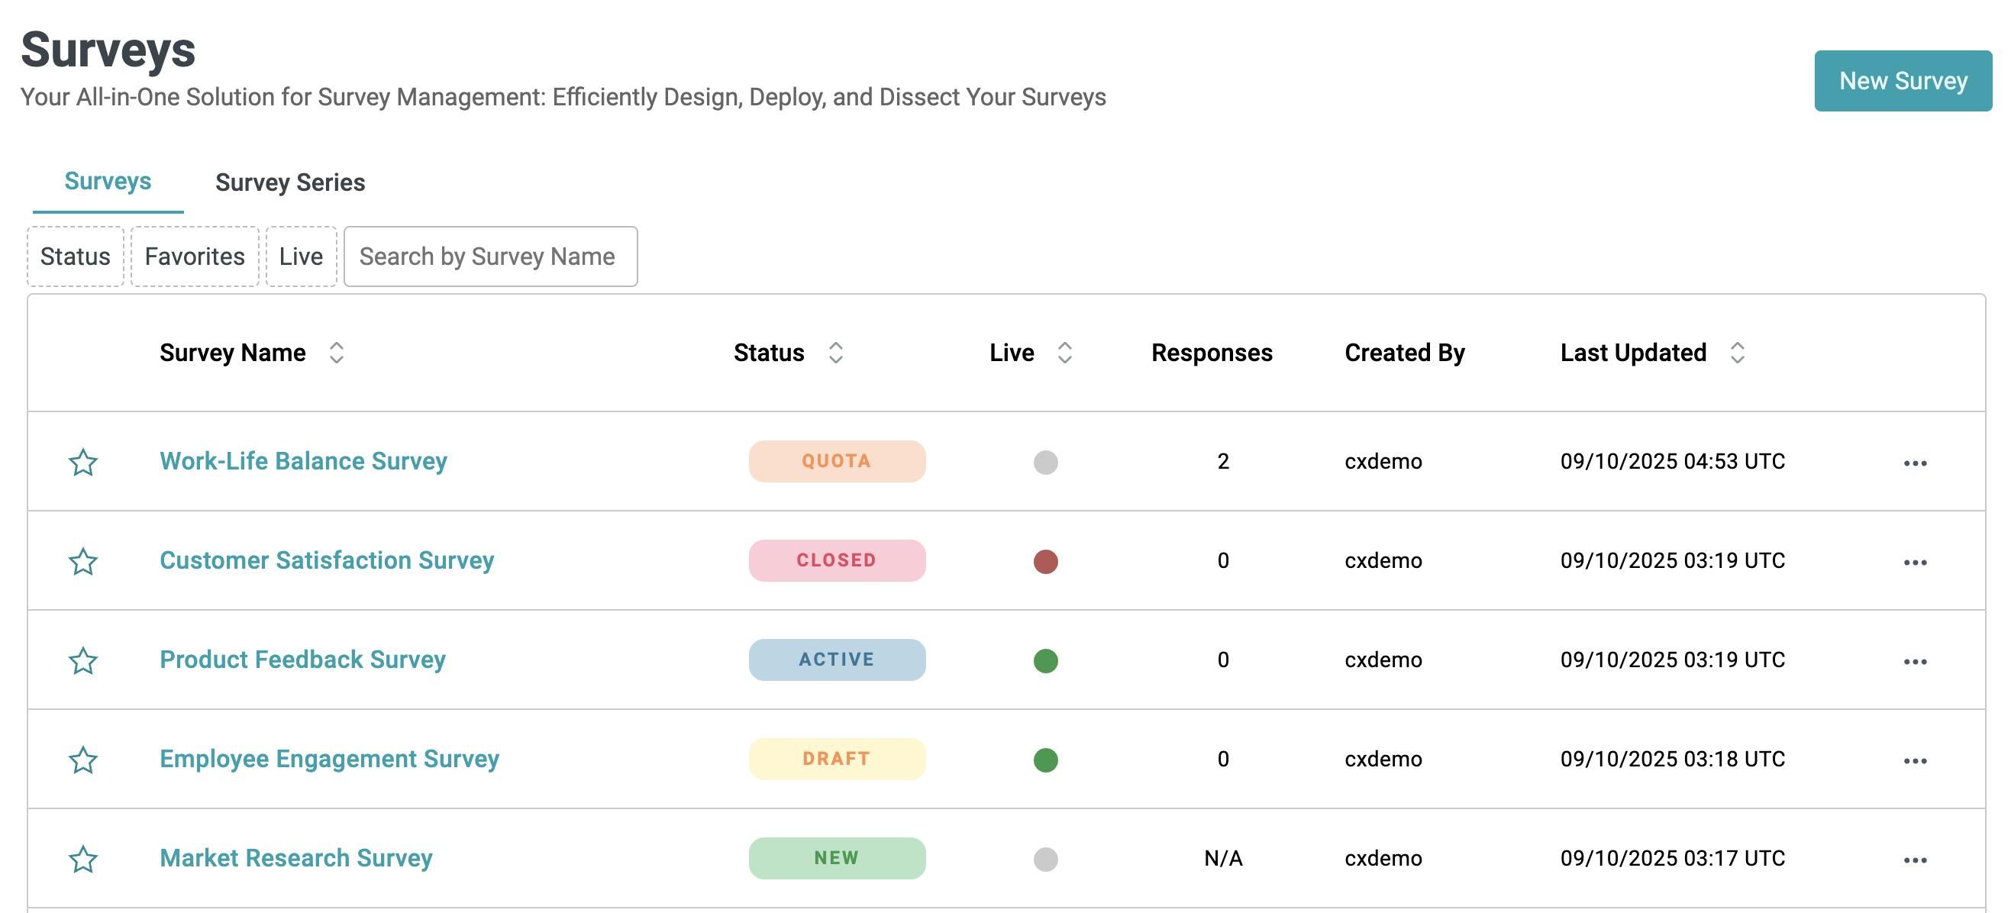Image resolution: width=2011 pixels, height=913 pixels.
Task: Click the ACTIVE status badge
Action: click(836, 659)
